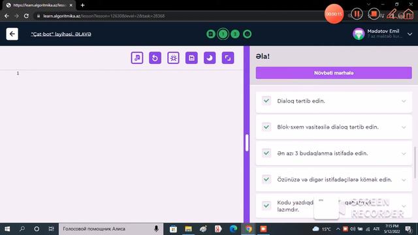Screen dimensions: 418x235
Task: Click the orange screen recorder taskbar icon
Action: pos(263,229)
